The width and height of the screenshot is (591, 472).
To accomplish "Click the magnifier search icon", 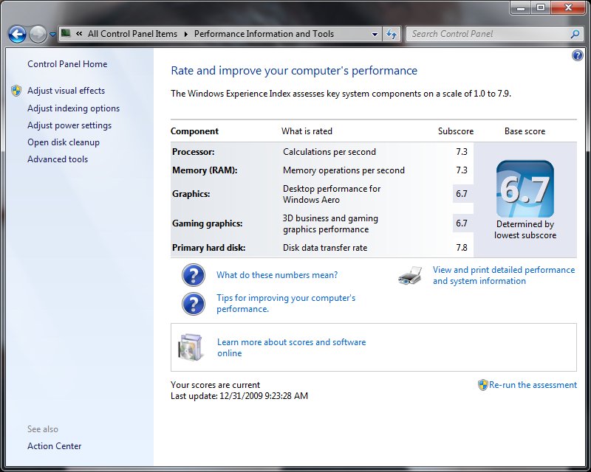I will tap(575, 34).
